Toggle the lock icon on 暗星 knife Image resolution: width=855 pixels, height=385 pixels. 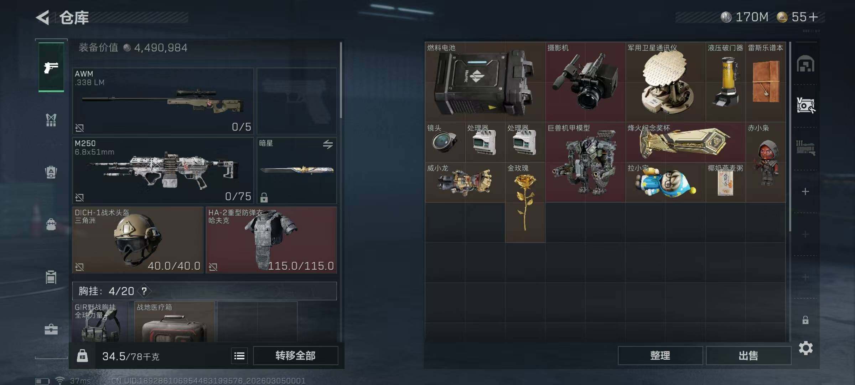click(x=264, y=197)
